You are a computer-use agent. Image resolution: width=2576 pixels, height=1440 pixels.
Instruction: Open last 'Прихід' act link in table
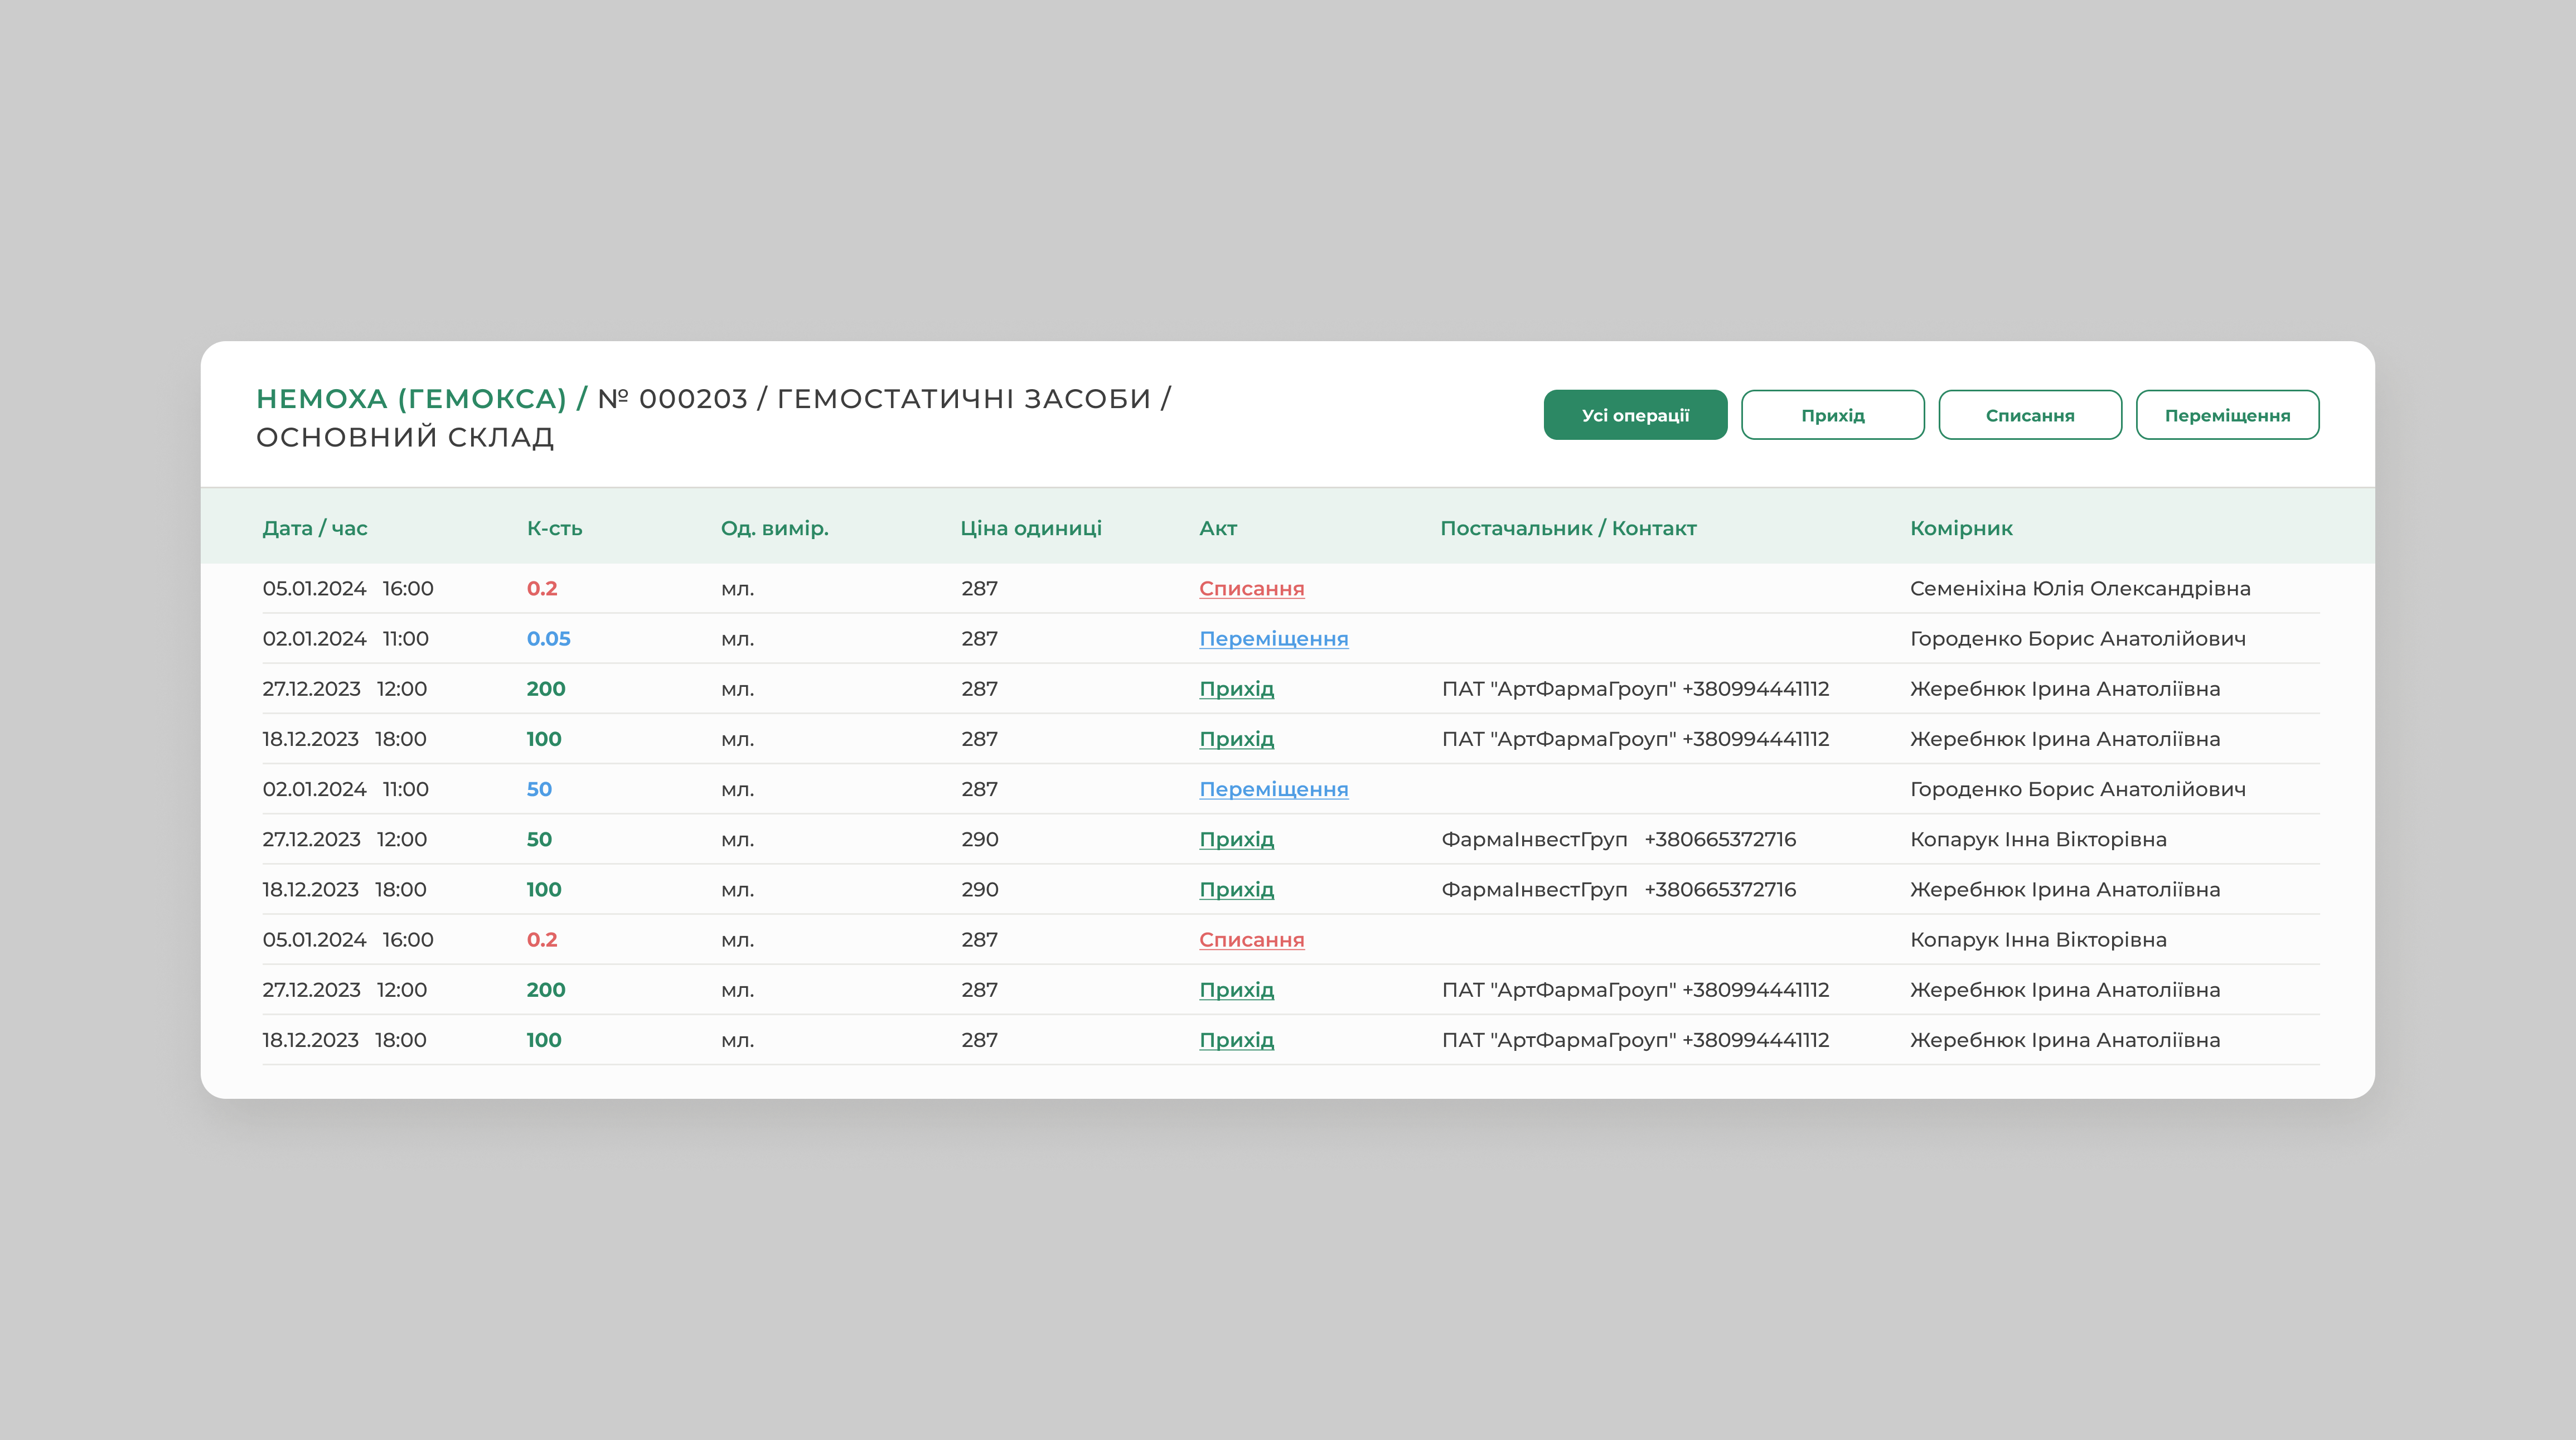(1236, 1040)
